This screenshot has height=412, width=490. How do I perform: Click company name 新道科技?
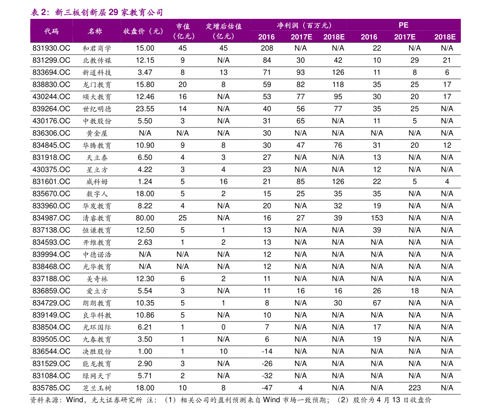97,73
